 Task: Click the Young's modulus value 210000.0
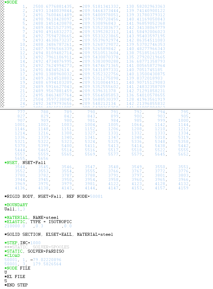15,226
